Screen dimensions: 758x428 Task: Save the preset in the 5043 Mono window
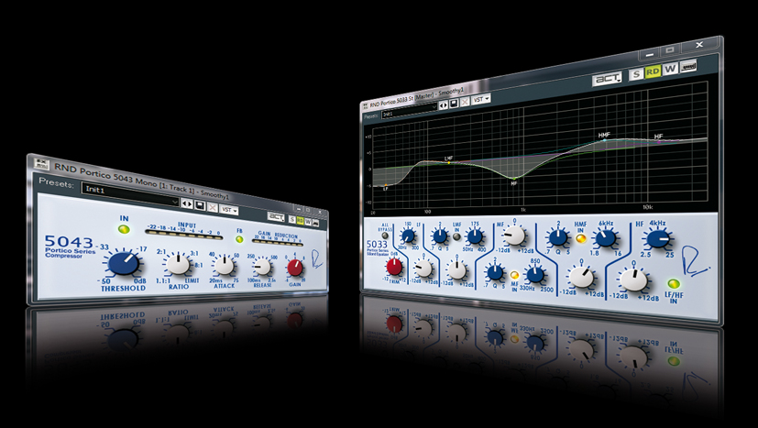pos(200,206)
